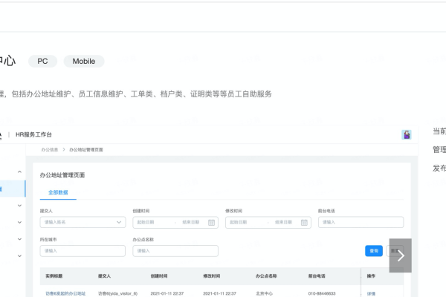Open the 修改时间 calendar picker icon
This screenshot has height=297, width=446.
304,222
